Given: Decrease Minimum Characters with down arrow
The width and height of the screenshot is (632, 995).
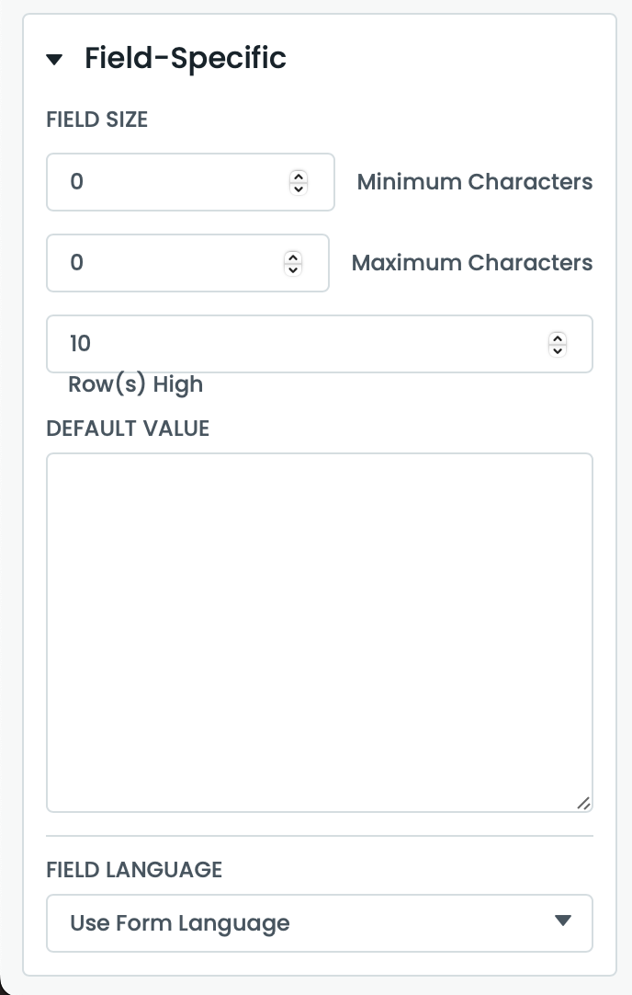Looking at the screenshot, I should (x=299, y=189).
